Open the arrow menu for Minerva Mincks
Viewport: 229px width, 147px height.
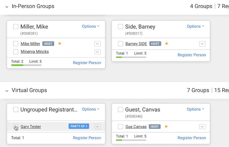pyautogui.click(x=97, y=52)
